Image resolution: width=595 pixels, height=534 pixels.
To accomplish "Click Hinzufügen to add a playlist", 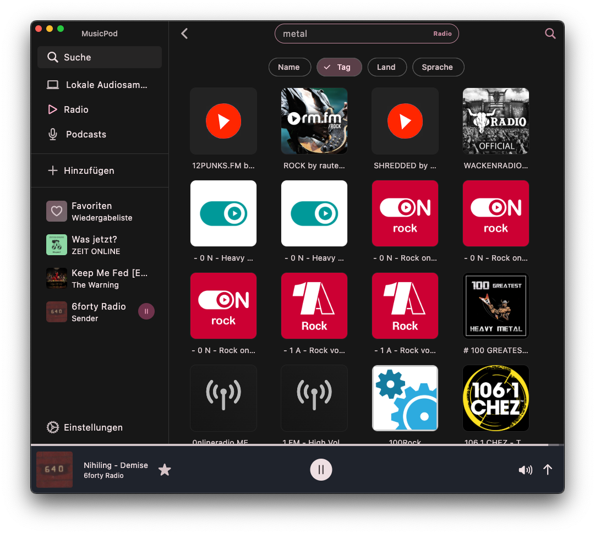I will tap(100, 170).
